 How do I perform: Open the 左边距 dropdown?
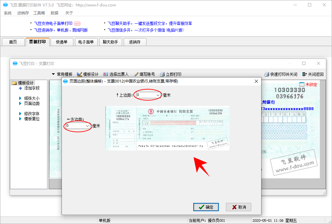(87, 126)
